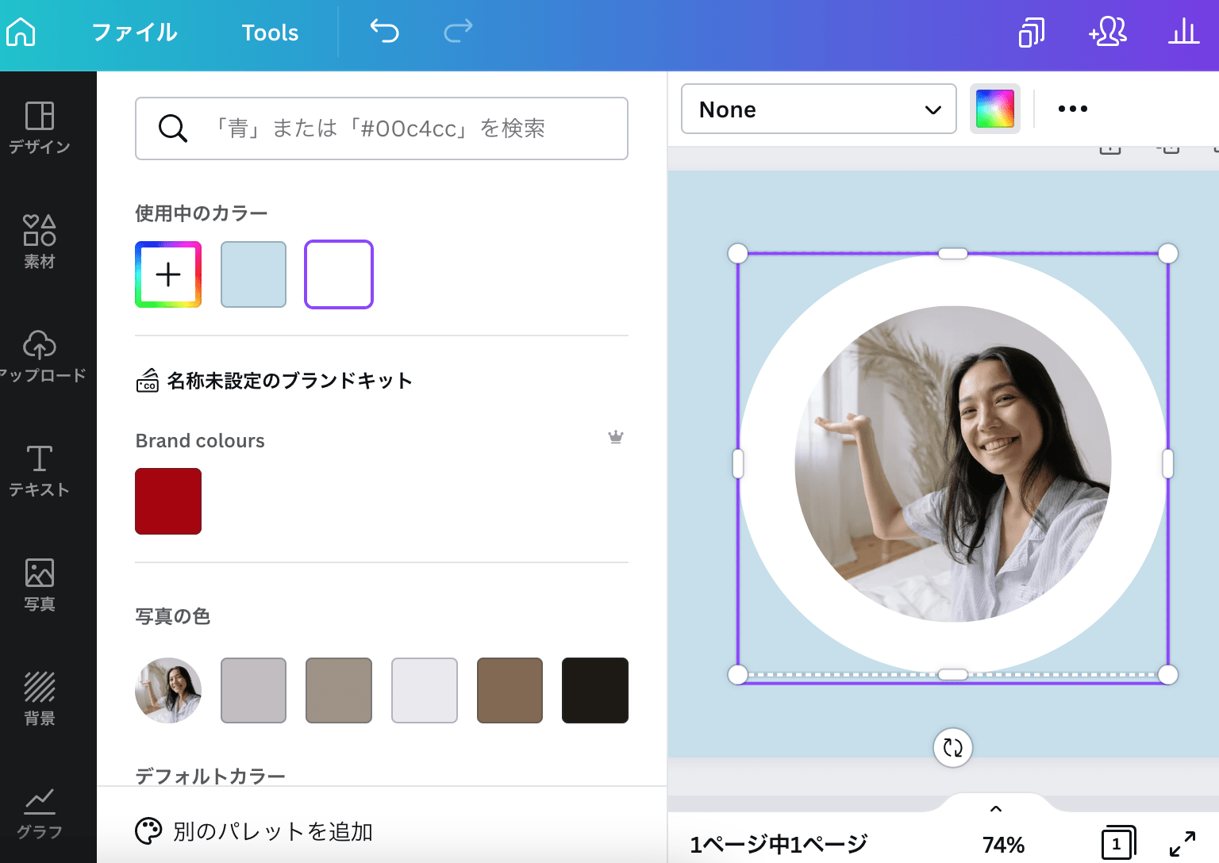Image resolution: width=1219 pixels, height=863 pixels.
Task: Open the ファイル menu
Action: coord(133,33)
